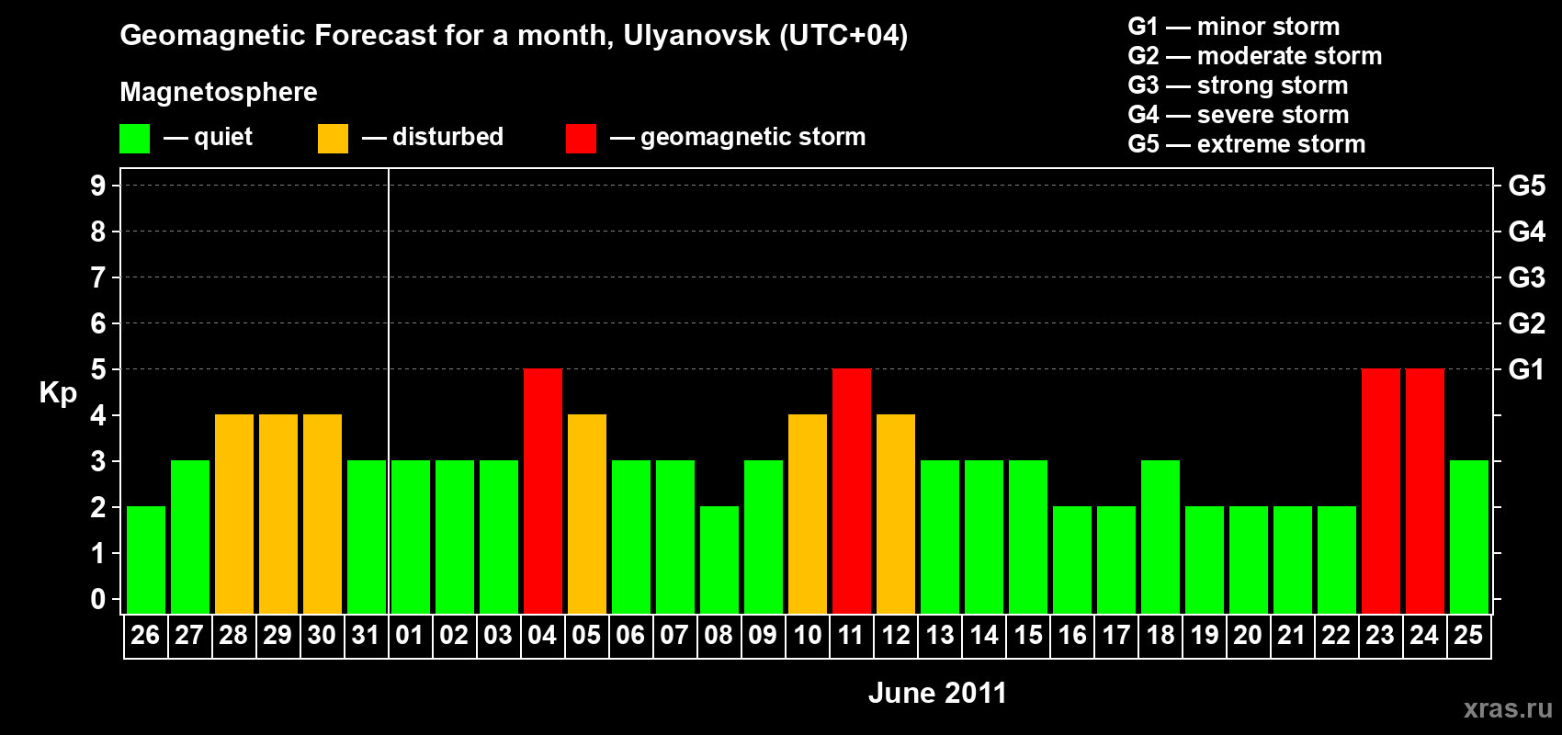
Task: Click the 'G3 — strong storm' legend text
Action: tap(1239, 85)
